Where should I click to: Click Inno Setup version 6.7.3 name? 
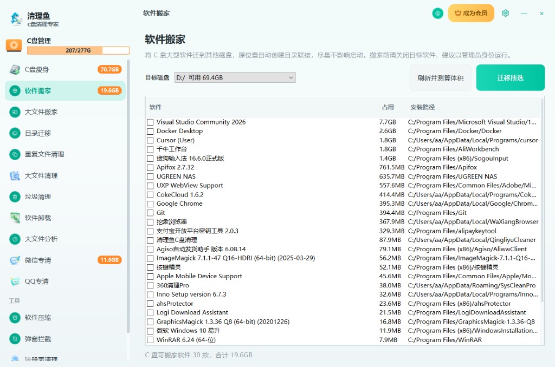tap(191, 294)
